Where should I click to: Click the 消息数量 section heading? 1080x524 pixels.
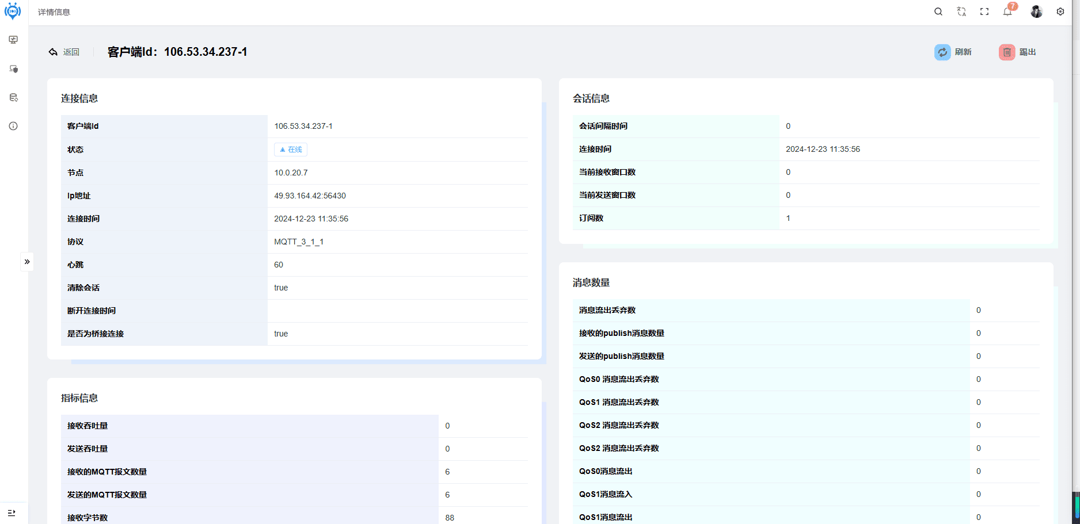591,282
